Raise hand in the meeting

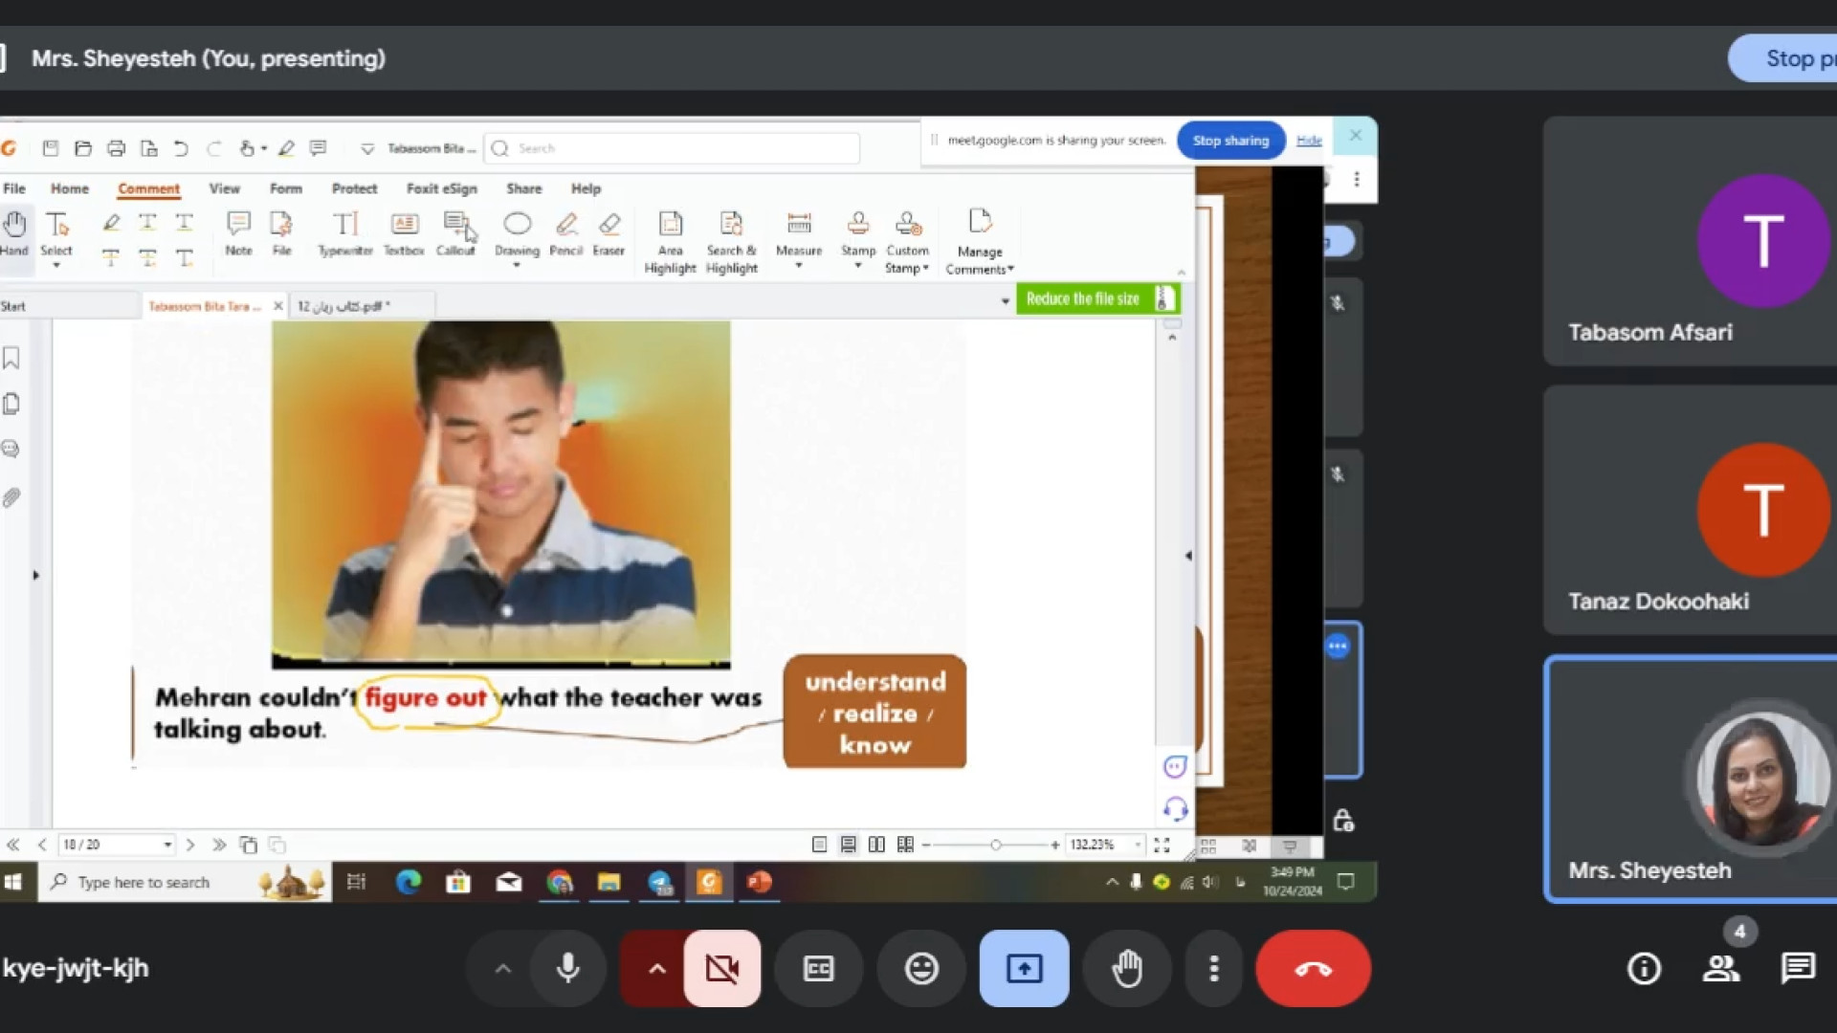coord(1127,968)
